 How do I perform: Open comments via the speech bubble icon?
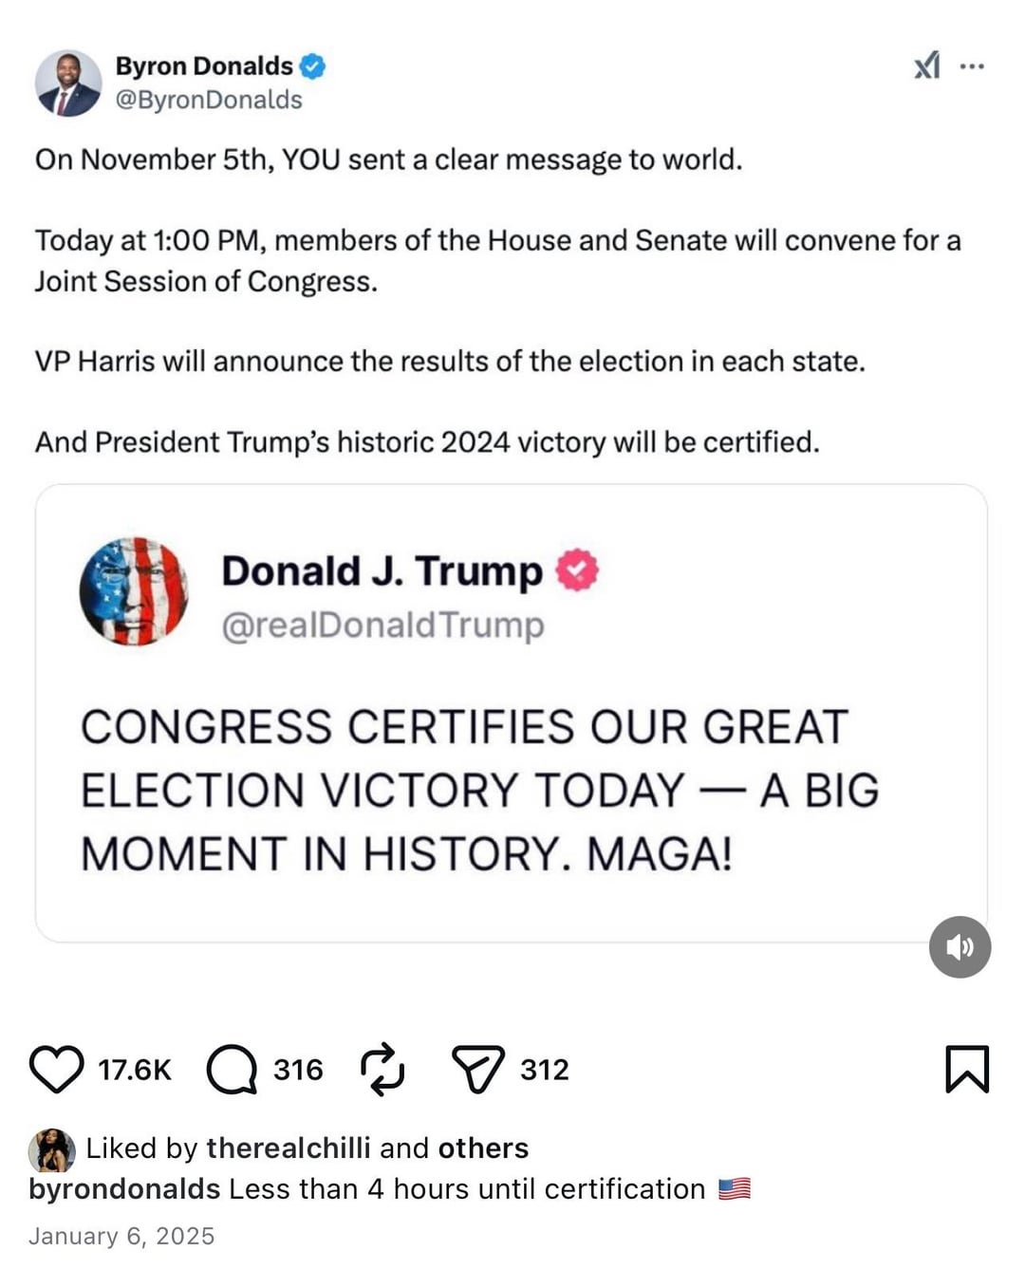[x=232, y=1070]
